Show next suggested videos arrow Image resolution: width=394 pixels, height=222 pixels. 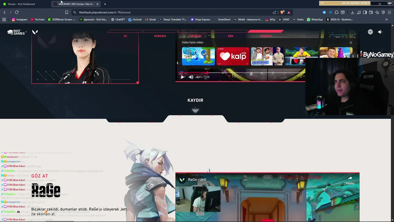(353, 56)
